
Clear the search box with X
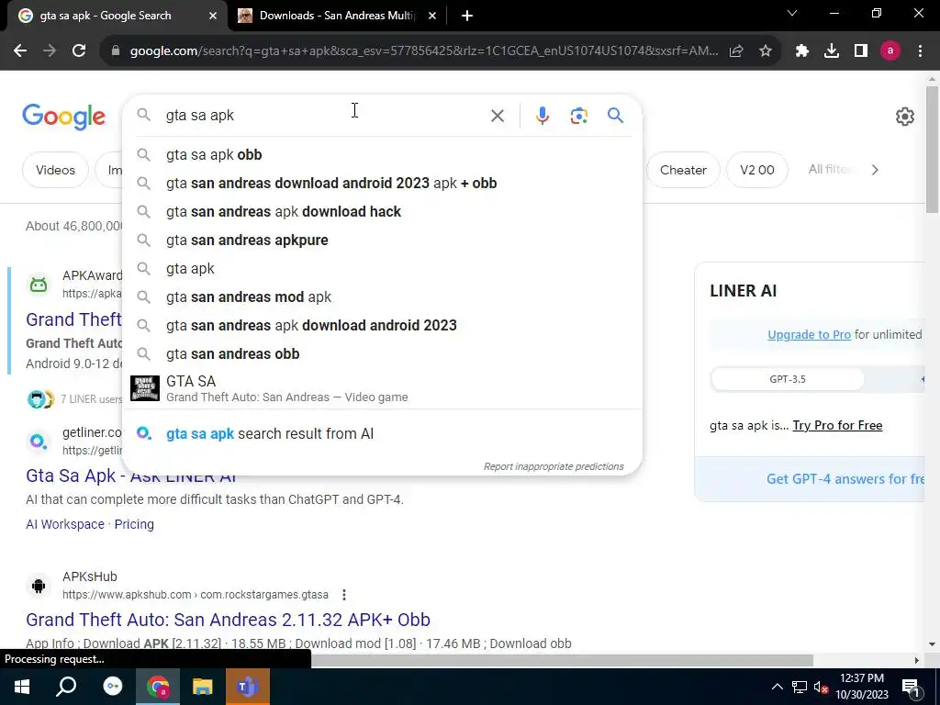click(497, 116)
